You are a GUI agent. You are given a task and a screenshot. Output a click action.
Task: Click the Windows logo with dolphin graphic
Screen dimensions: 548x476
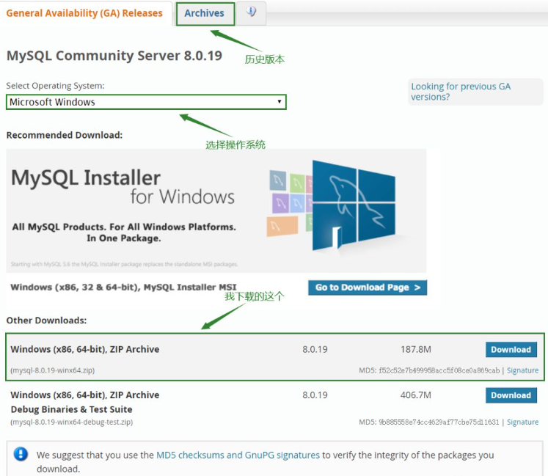[354, 205]
